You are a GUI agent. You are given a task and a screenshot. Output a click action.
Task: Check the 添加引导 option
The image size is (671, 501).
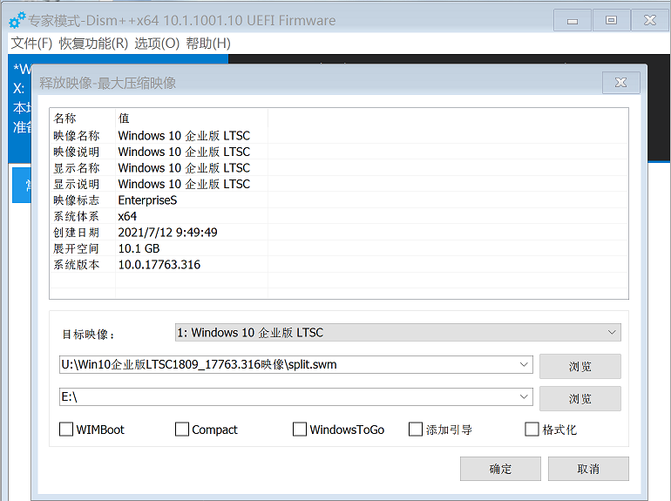(x=416, y=430)
